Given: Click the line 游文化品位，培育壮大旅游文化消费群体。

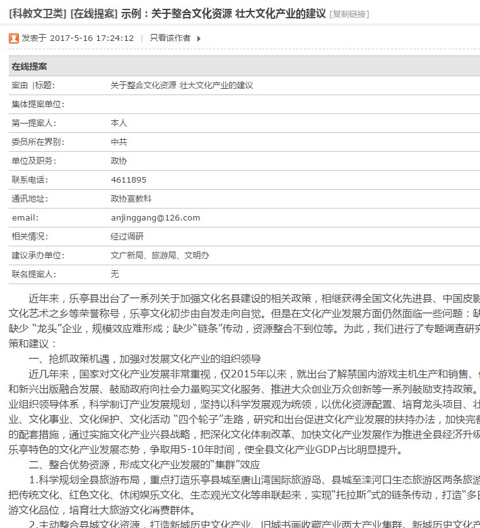Looking at the screenshot, I should 103,510.
